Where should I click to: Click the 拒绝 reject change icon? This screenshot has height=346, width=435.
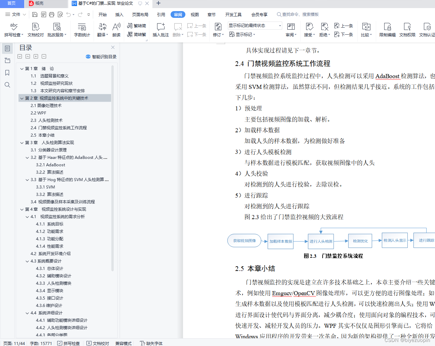pyautogui.click(x=324, y=30)
